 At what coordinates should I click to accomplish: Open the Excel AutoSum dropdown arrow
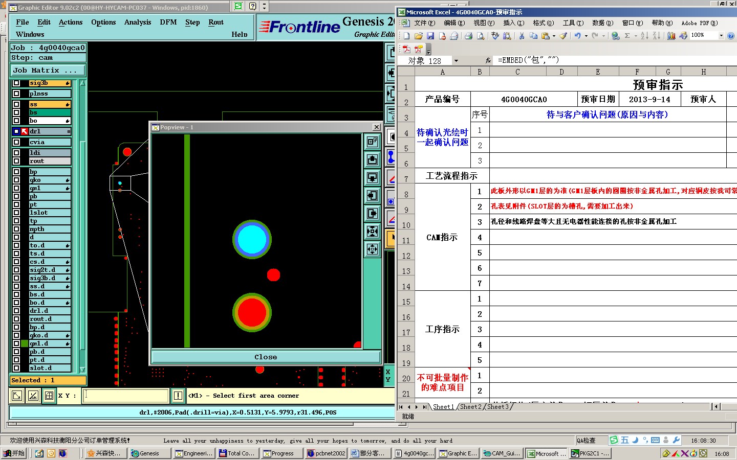(636, 36)
